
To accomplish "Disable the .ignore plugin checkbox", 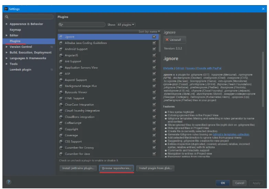I will pyautogui.click(x=154, y=37).
